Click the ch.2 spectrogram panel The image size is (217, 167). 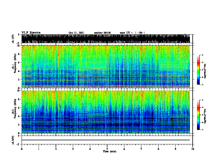[105, 112]
